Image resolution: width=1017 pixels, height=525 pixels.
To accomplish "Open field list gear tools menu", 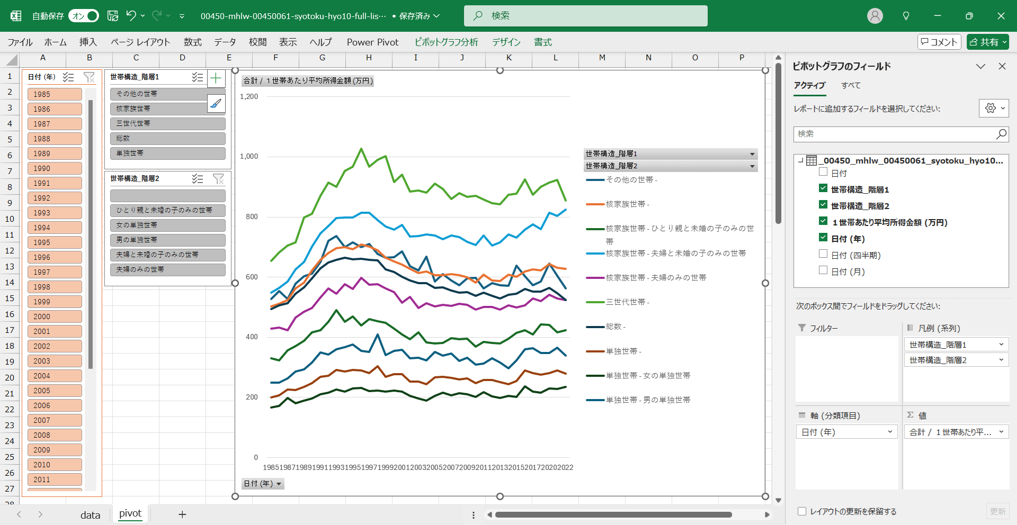I will pos(993,108).
